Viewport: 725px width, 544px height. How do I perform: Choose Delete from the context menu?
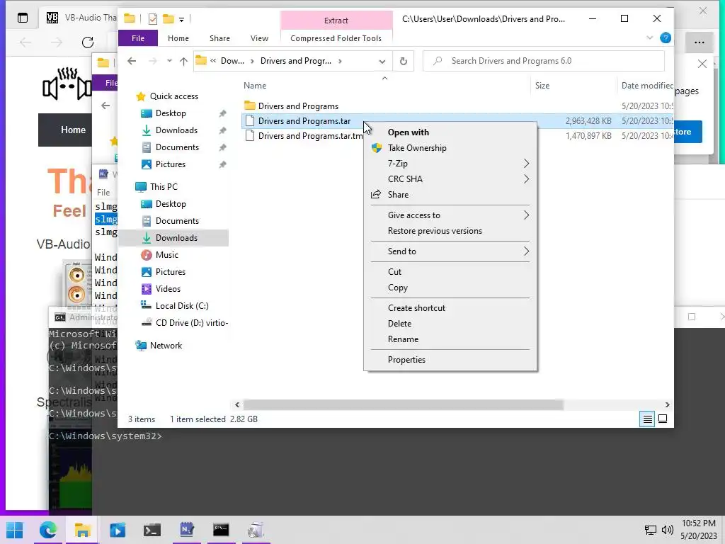pos(450,323)
